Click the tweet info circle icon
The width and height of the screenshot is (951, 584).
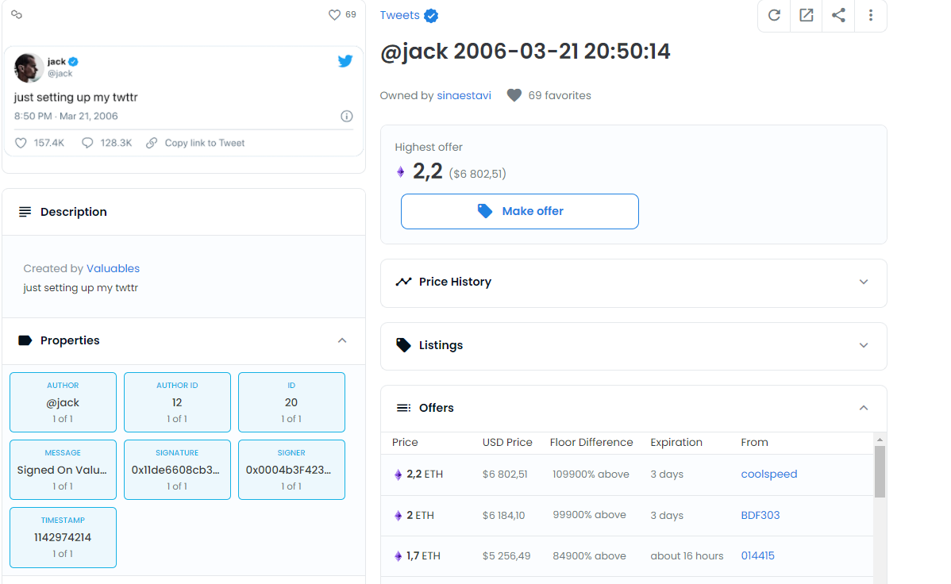click(x=346, y=116)
